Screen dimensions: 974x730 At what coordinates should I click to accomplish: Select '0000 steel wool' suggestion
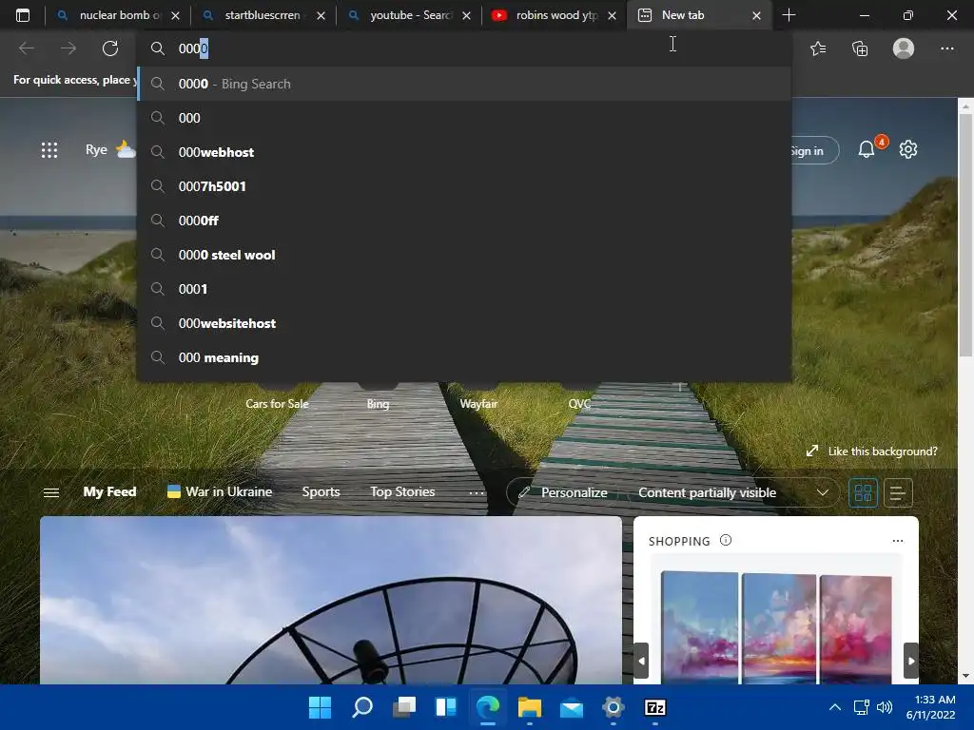[x=464, y=255]
